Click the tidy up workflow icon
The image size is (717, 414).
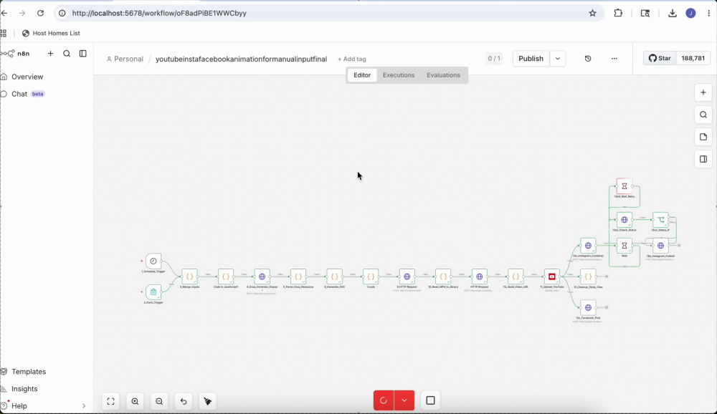(208, 401)
